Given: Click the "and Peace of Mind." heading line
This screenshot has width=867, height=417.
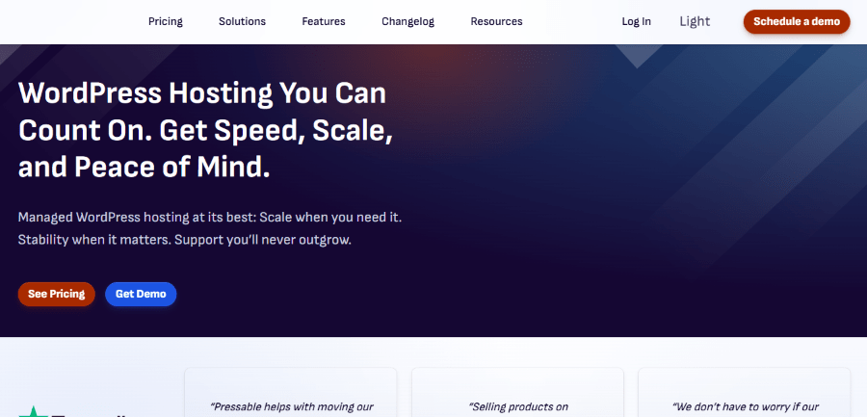Looking at the screenshot, I should click(144, 167).
